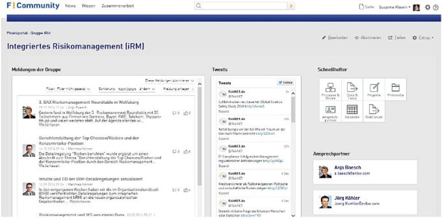
Task: Open post Inhalte und CD der iRM-Detailregelungen aktualisiert
Action: click(91, 179)
